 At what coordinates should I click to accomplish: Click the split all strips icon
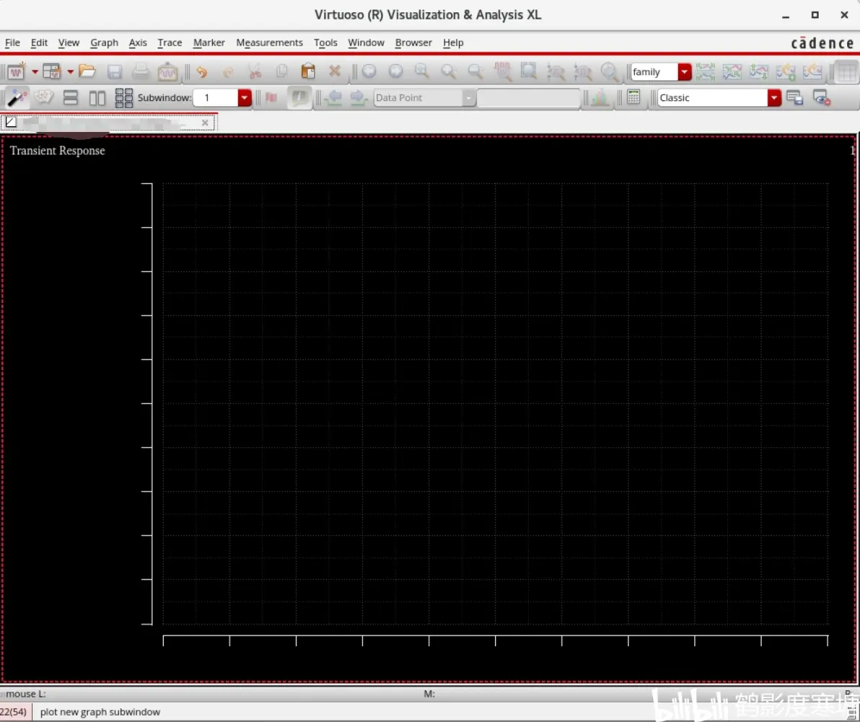tap(706, 71)
